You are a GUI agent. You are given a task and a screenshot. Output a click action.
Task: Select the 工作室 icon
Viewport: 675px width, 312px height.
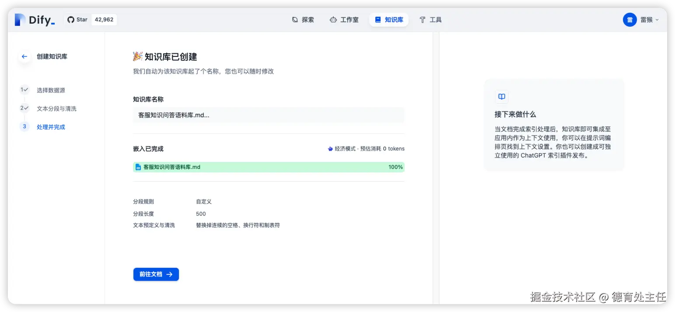coord(332,20)
